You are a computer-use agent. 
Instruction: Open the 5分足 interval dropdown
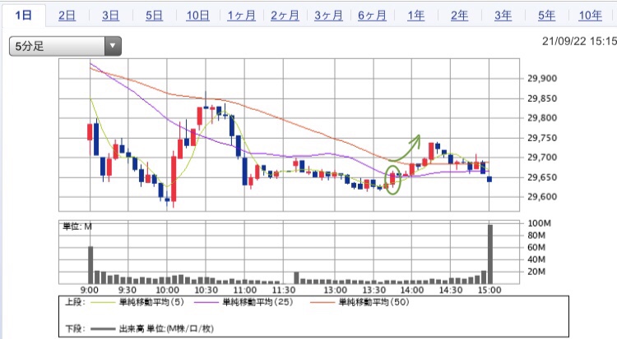coord(65,46)
